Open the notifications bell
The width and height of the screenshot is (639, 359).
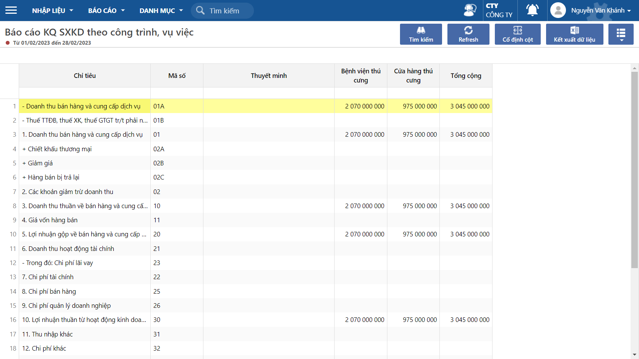(532, 10)
